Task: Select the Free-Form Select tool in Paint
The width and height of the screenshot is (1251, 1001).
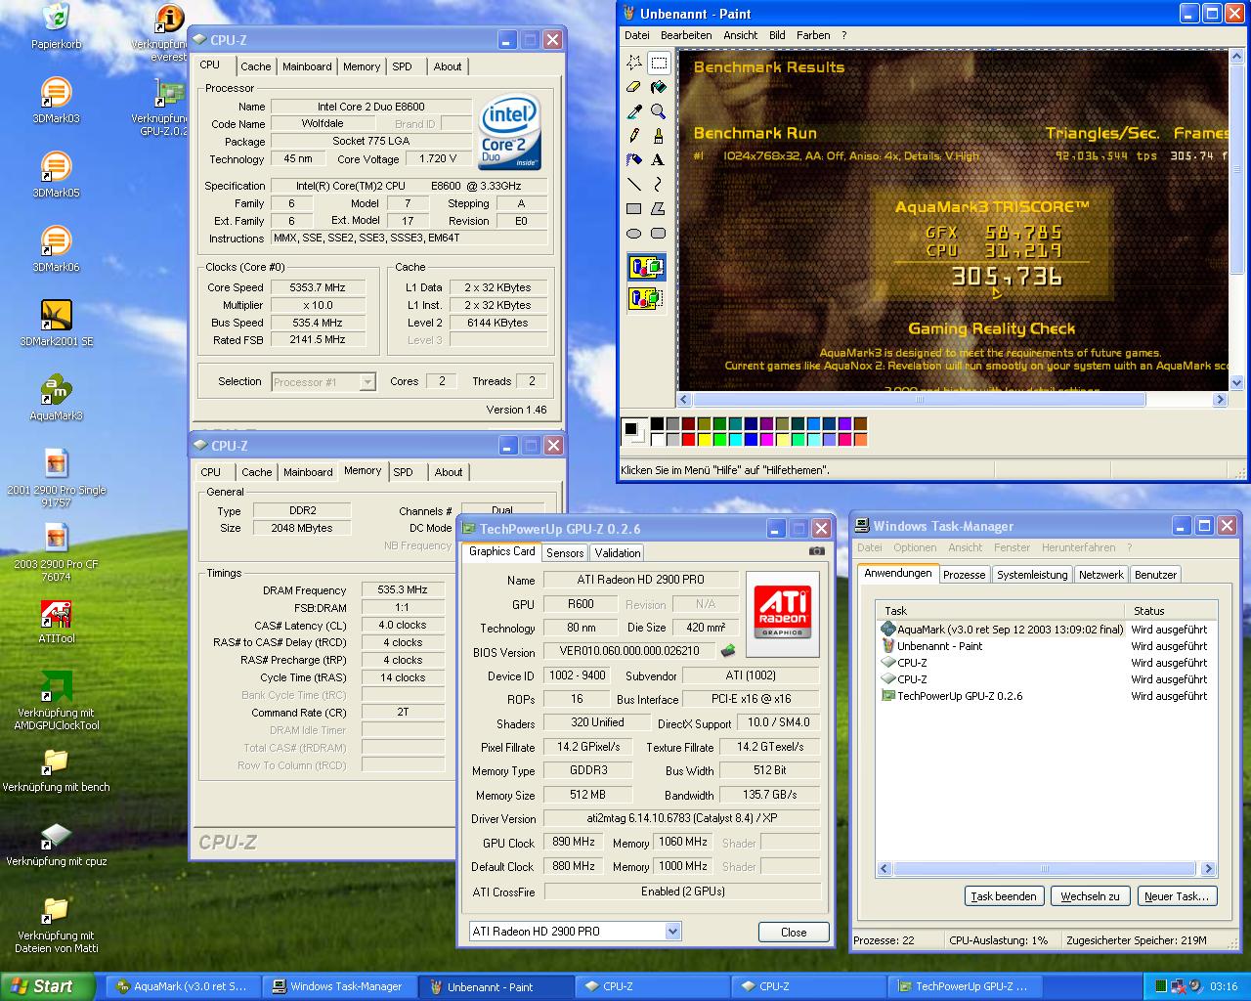Action: [634, 63]
